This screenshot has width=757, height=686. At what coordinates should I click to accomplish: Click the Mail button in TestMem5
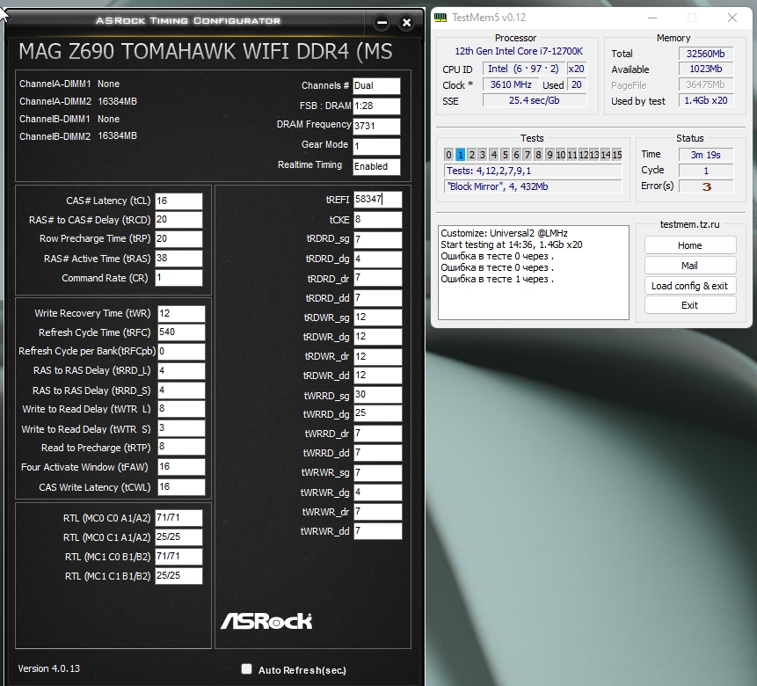click(x=690, y=266)
